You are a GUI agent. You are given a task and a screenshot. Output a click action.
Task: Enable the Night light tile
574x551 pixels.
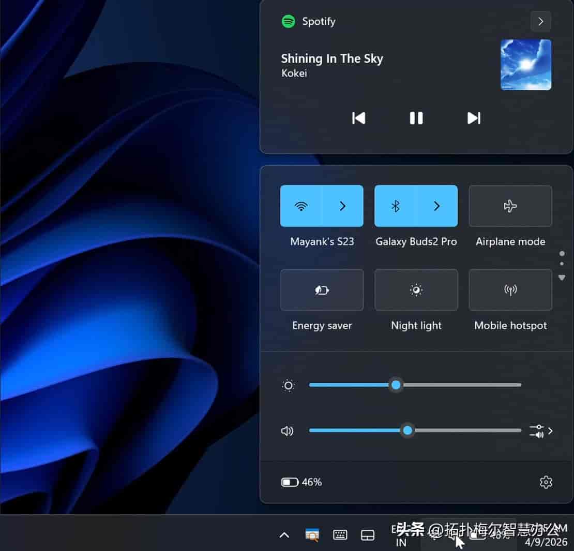click(x=416, y=290)
